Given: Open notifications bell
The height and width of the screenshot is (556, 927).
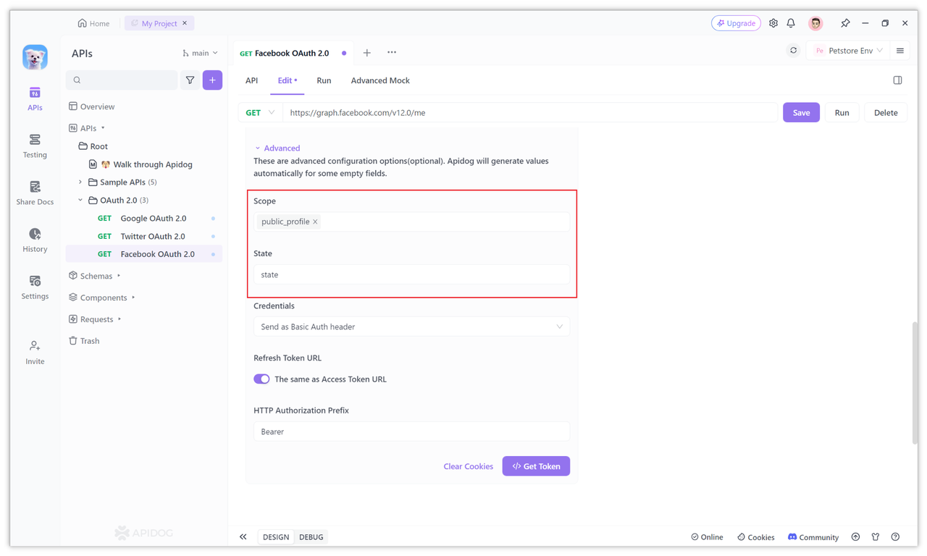Looking at the screenshot, I should (x=791, y=23).
